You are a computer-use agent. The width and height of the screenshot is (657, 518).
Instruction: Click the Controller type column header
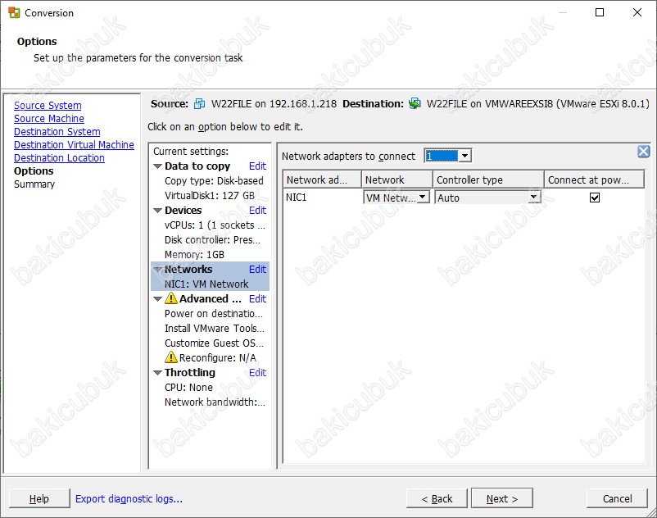pyautogui.click(x=488, y=179)
